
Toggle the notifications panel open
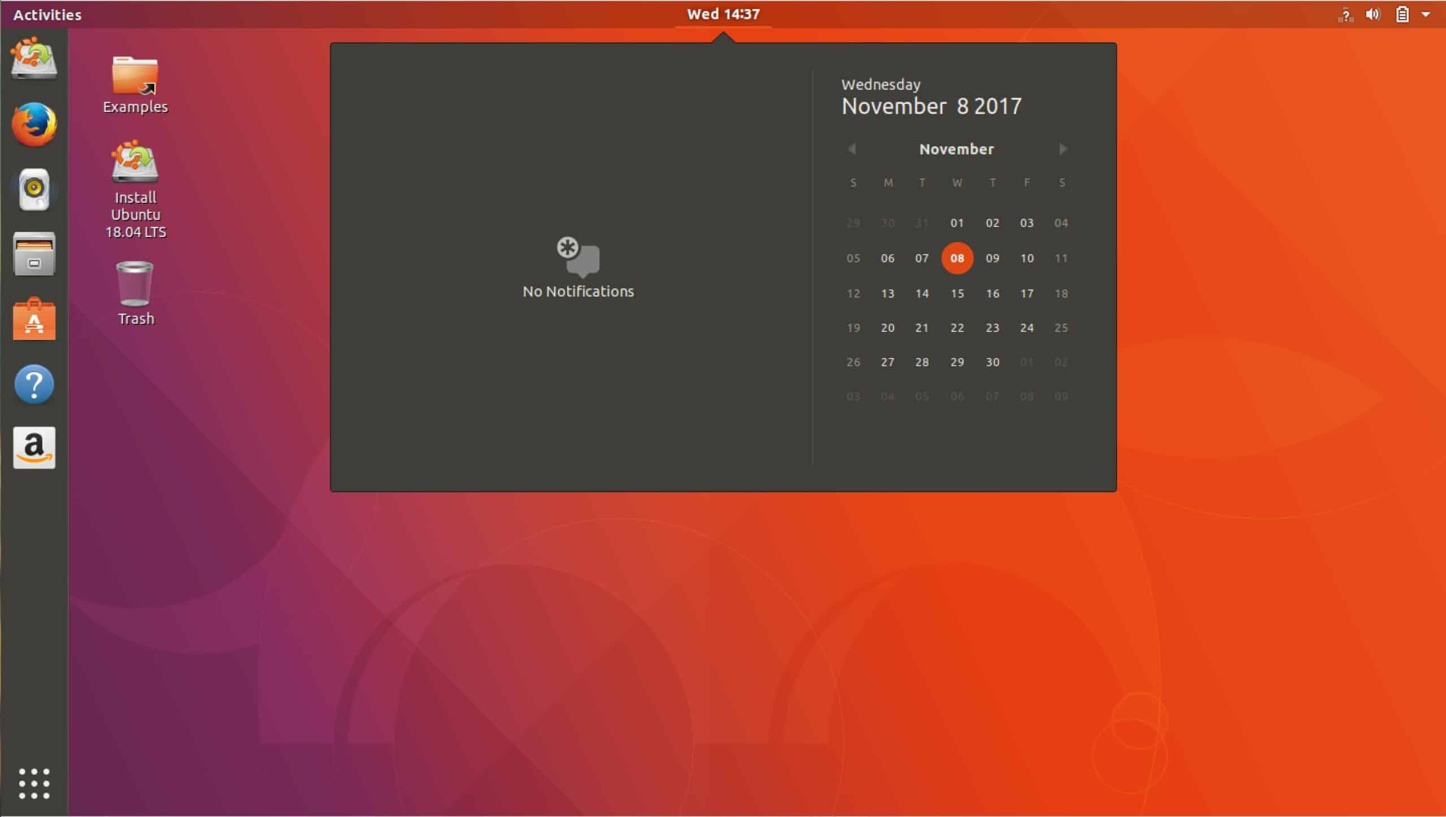pyautogui.click(x=722, y=14)
